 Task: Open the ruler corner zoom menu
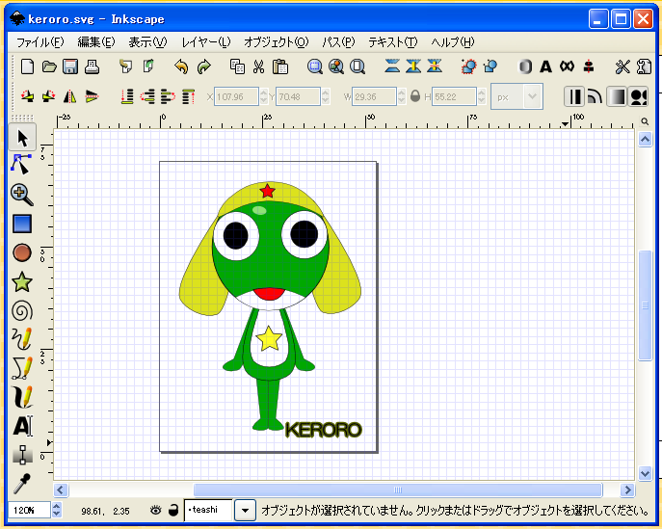(x=645, y=121)
